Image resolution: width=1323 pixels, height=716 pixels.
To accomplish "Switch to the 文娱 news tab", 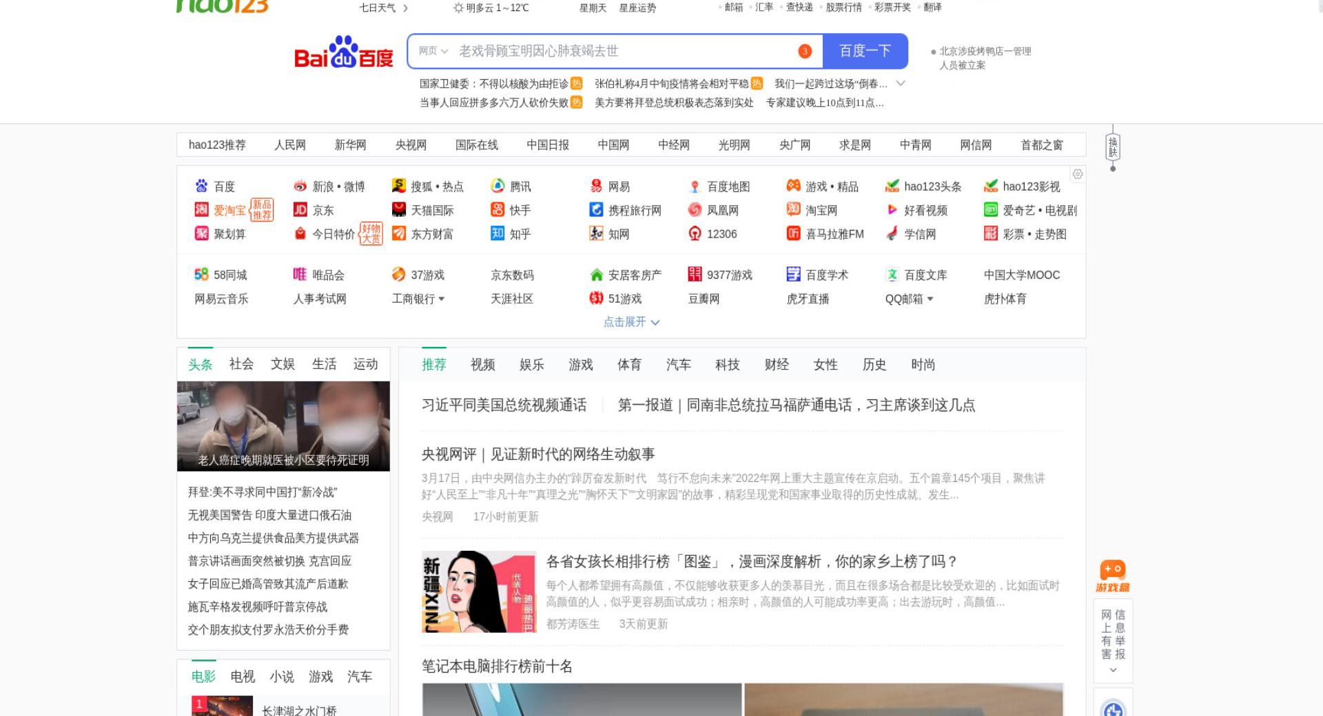I will (283, 364).
